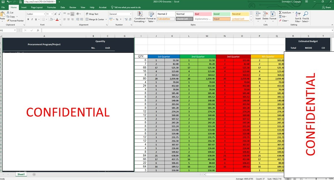Apply Bold formatting

tap(28, 19)
